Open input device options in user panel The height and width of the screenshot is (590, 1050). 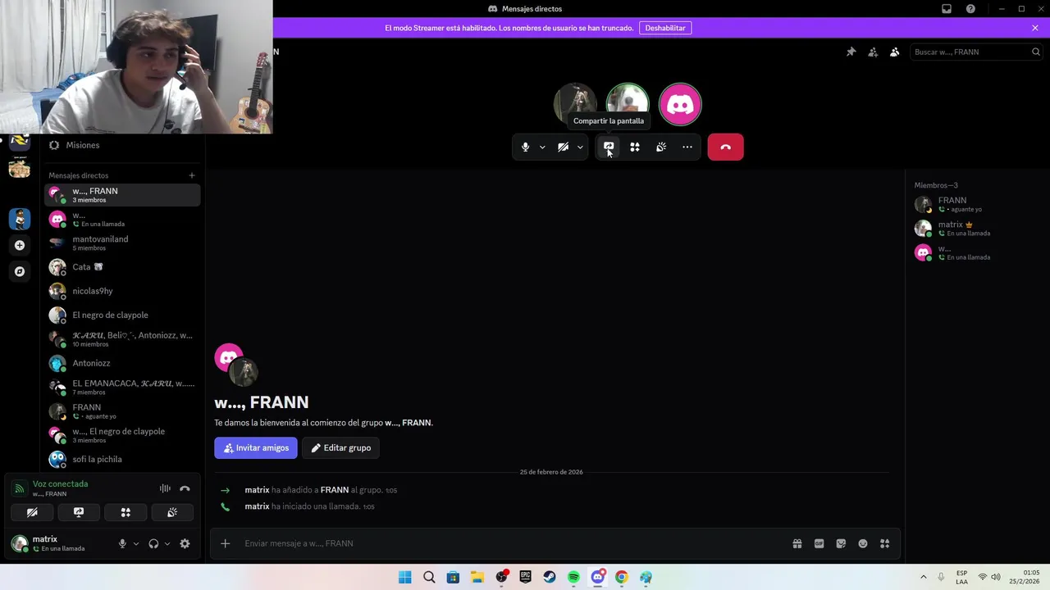pyautogui.click(x=136, y=543)
